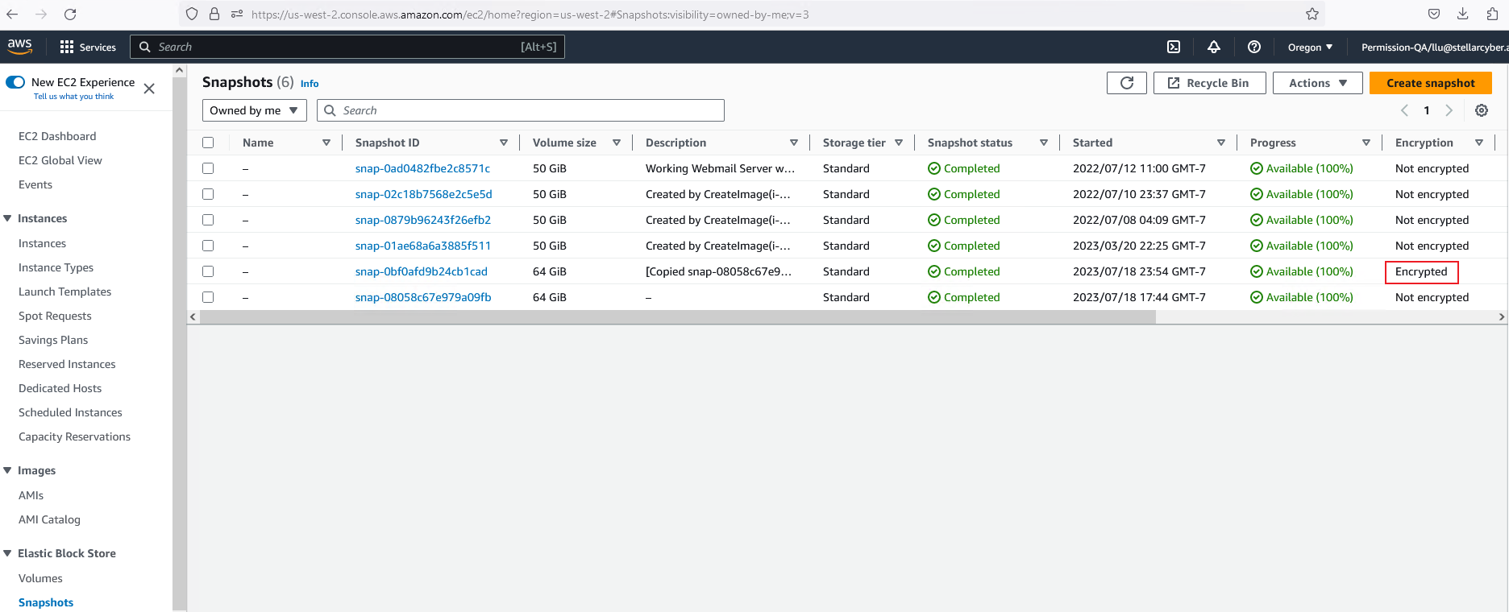
Task: Open the Oregon region selector
Action: (x=1309, y=47)
